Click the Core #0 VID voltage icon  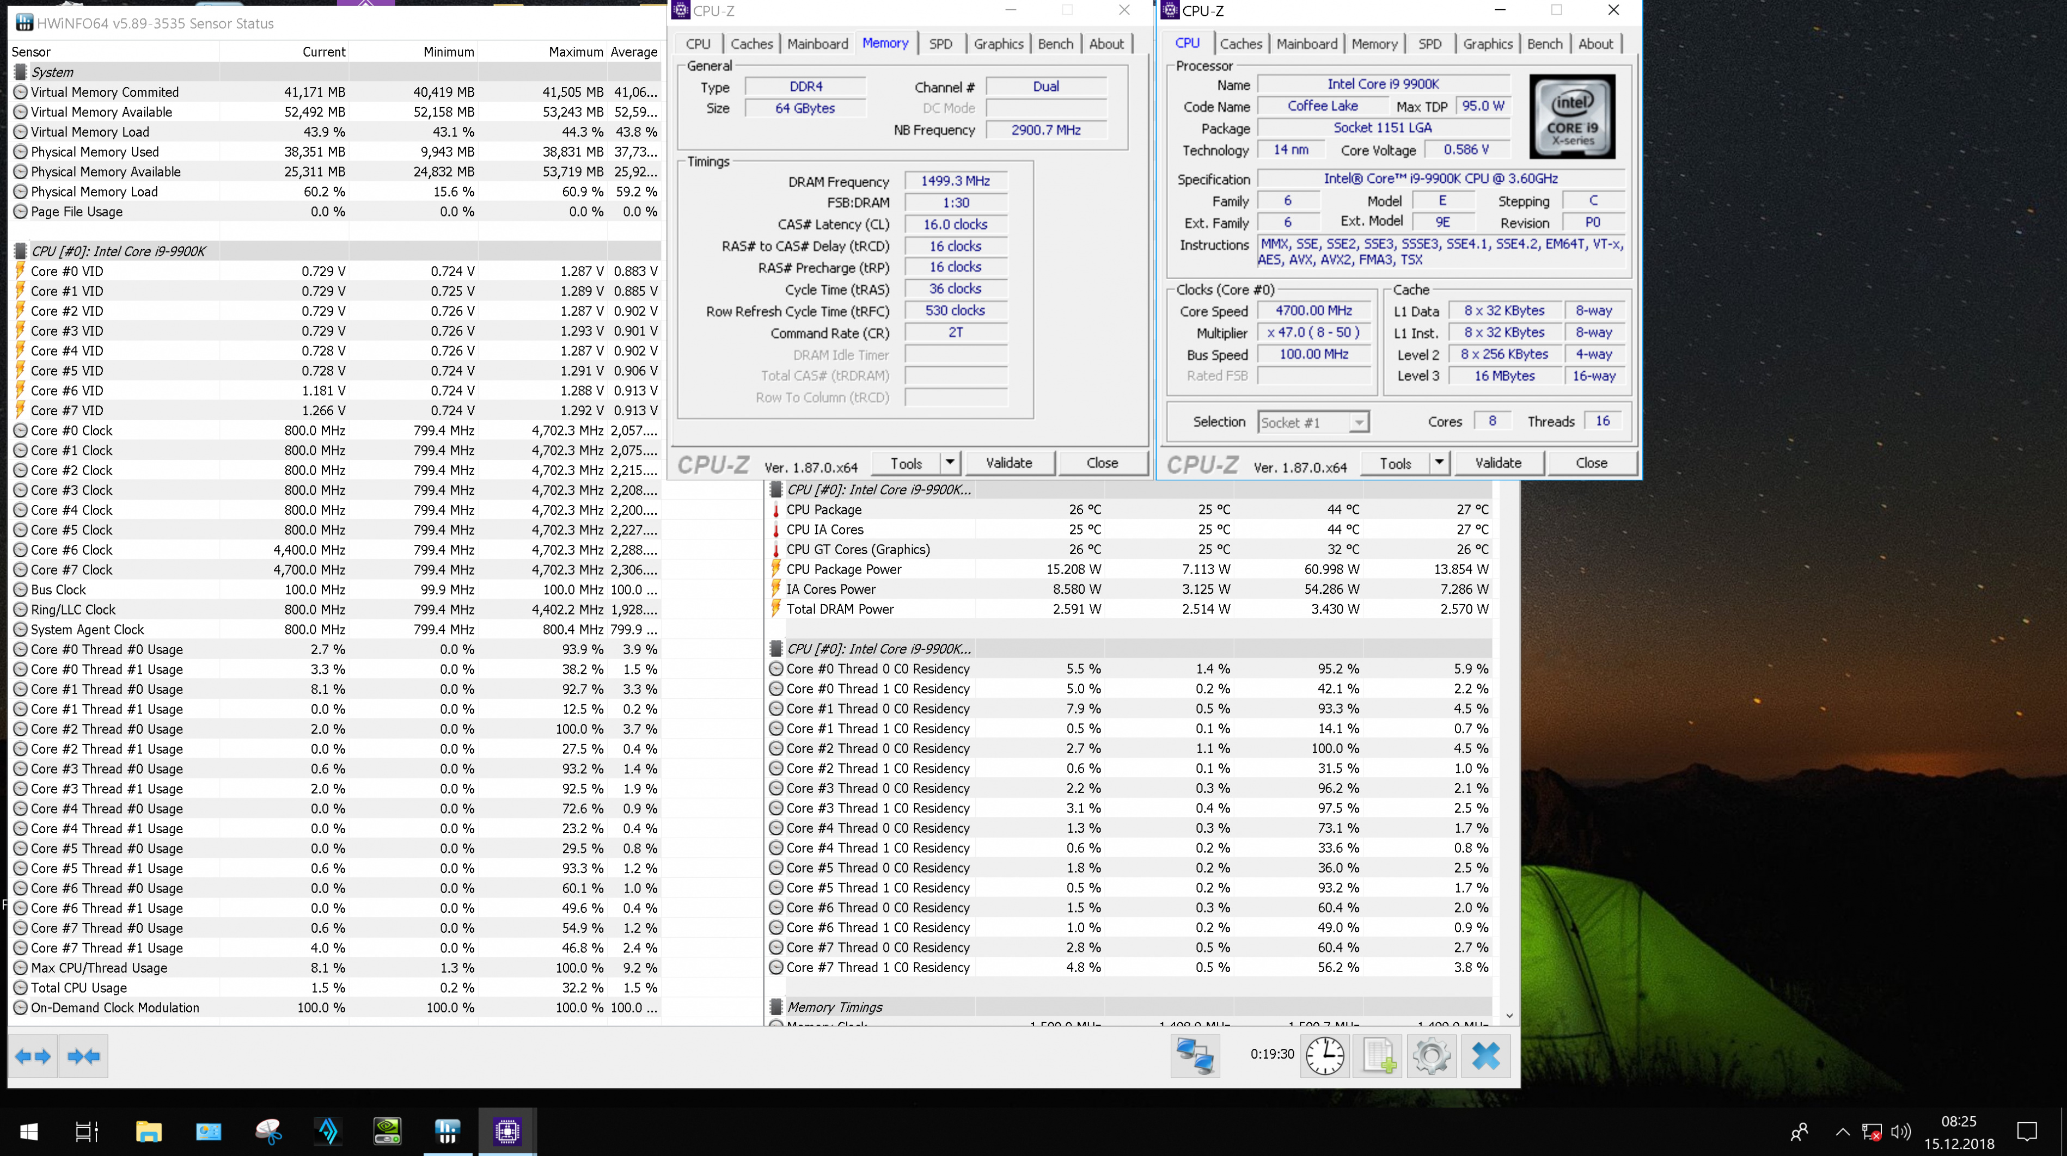click(x=21, y=271)
